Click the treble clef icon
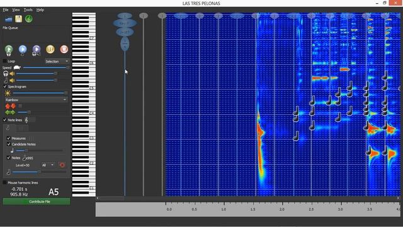Viewport: 403px width, 227px height. click(26, 120)
